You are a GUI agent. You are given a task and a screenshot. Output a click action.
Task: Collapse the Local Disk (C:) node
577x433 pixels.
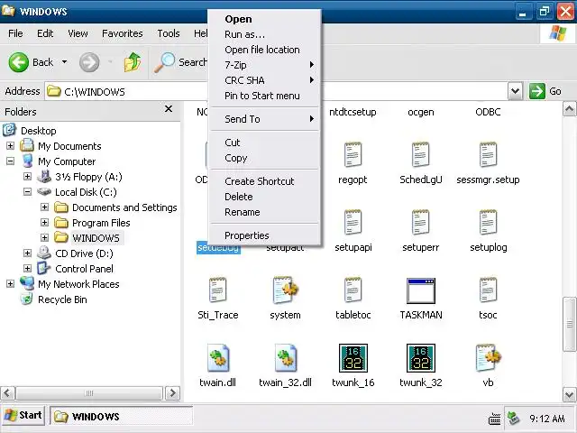click(x=27, y=192)
